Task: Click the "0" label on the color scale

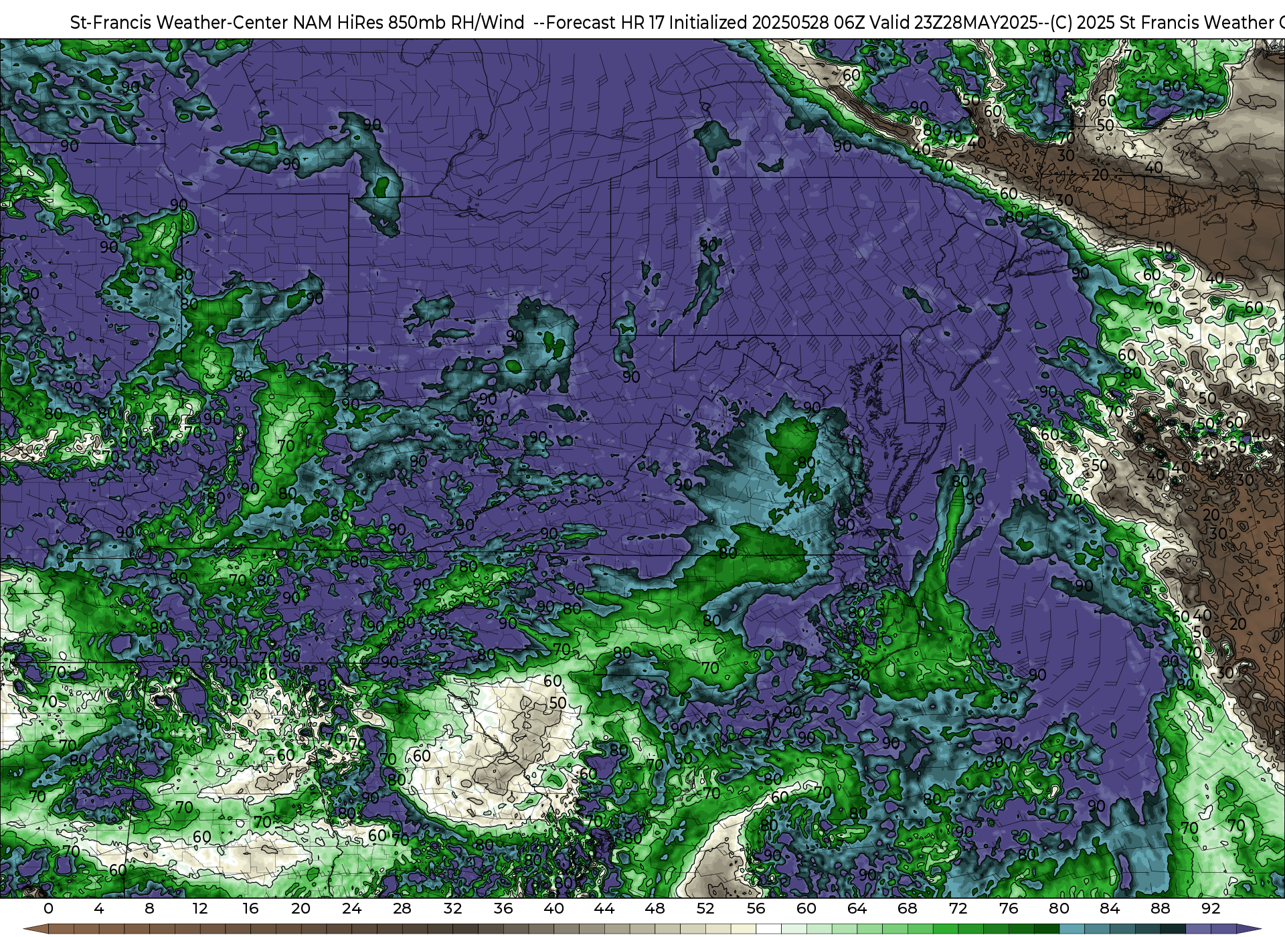Action: coord(48,908)
